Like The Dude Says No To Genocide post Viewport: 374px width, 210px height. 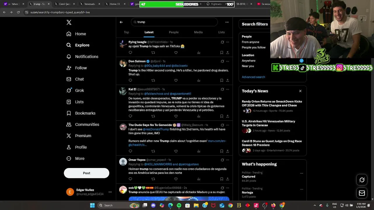(176, 151)
